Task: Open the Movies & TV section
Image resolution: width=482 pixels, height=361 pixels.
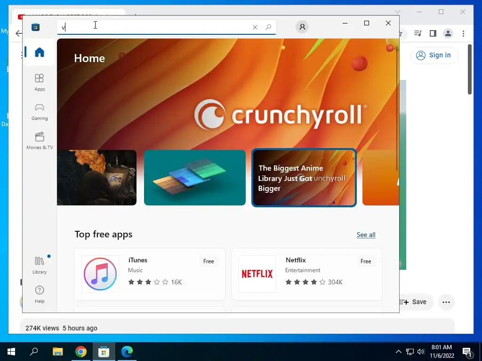Action: click(x=40, y=141)
